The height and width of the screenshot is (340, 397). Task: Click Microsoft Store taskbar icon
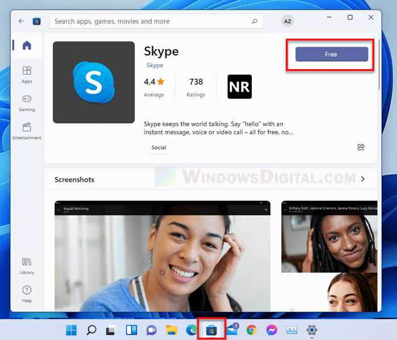point(212,330)
